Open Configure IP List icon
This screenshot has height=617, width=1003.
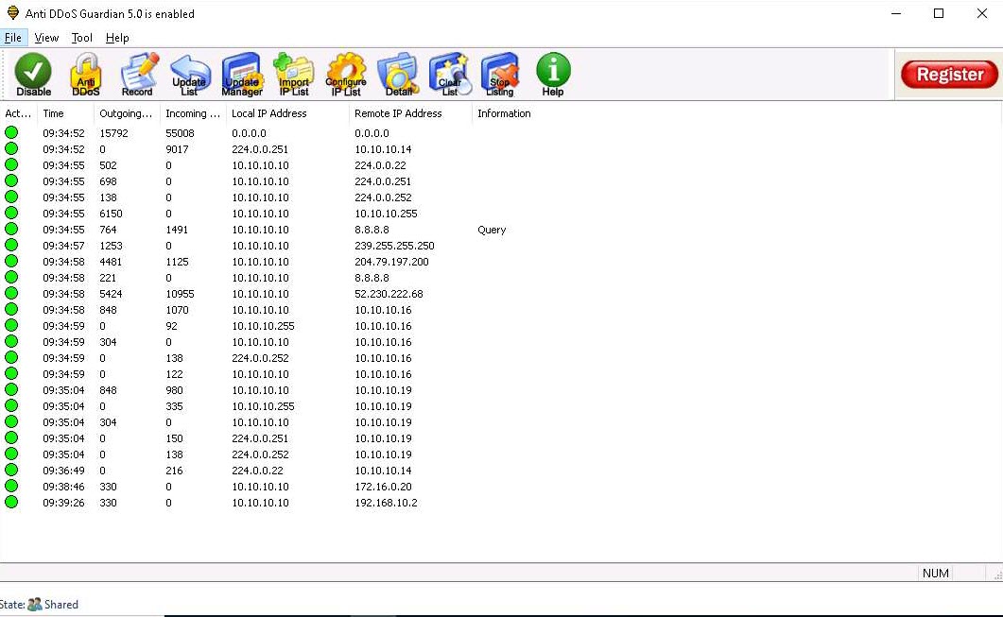[346, 74]
